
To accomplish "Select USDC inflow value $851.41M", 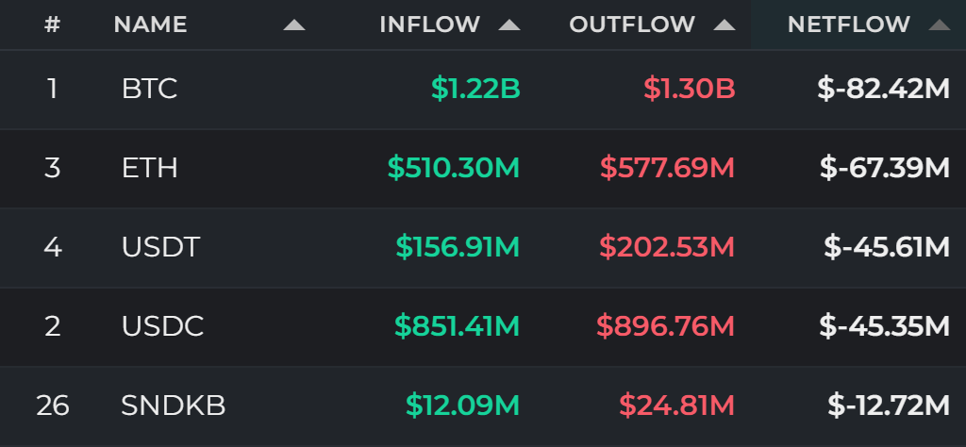I will [x=458, y=326].
